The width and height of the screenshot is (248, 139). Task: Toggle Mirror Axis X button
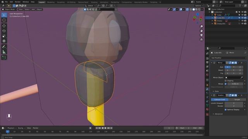click(x=227, y=67)
